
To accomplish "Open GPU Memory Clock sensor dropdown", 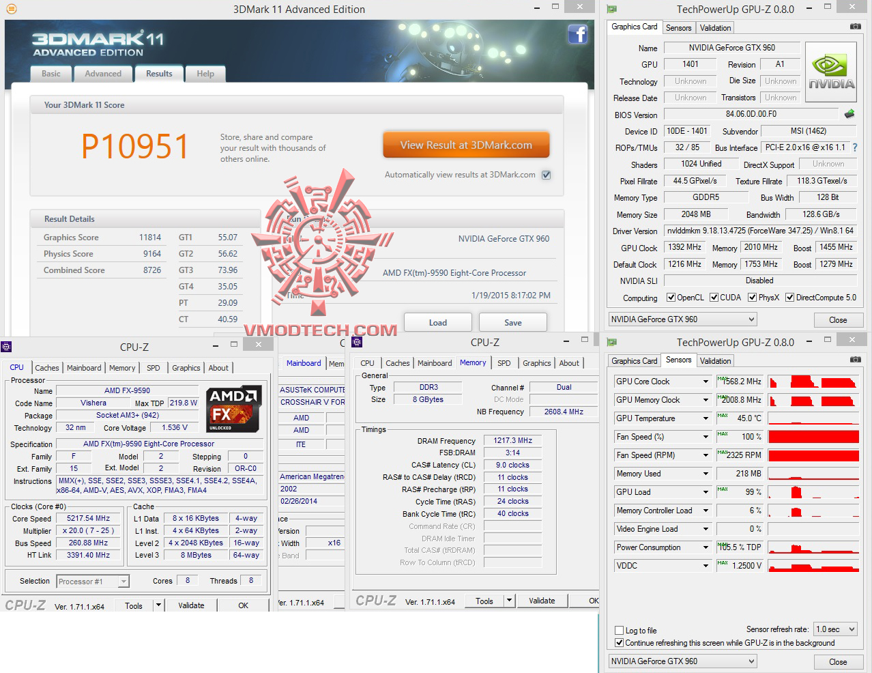I will [706, 400].
